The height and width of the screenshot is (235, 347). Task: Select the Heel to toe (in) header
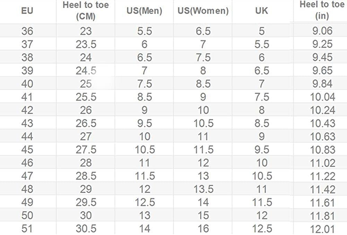(x=322, y=11)
